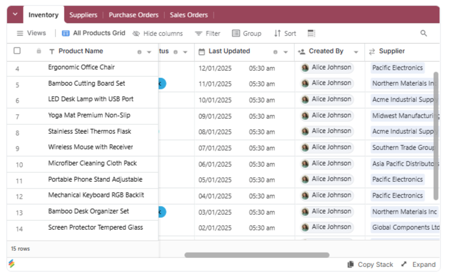Open the Status column dropdown arrow
This screenshot has height=276, width=450.
(x=185, y=52)
